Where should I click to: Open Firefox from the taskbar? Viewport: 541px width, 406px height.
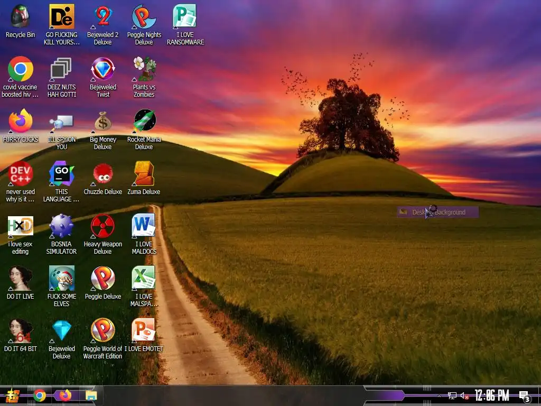tap(65, 395)
